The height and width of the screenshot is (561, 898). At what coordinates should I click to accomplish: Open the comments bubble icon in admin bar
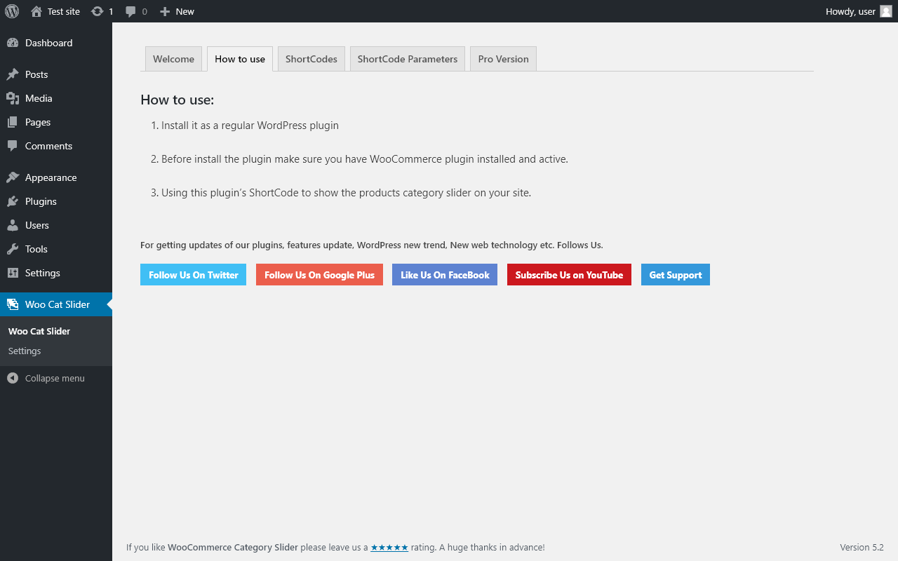[x=130, y=11]
